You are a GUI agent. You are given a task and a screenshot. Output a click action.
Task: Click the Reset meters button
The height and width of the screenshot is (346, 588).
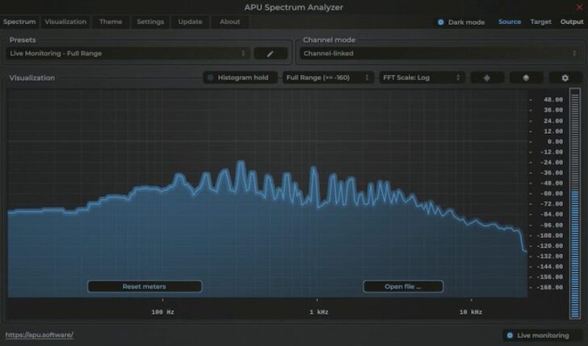pyautogui.click(x=145, y=286)
